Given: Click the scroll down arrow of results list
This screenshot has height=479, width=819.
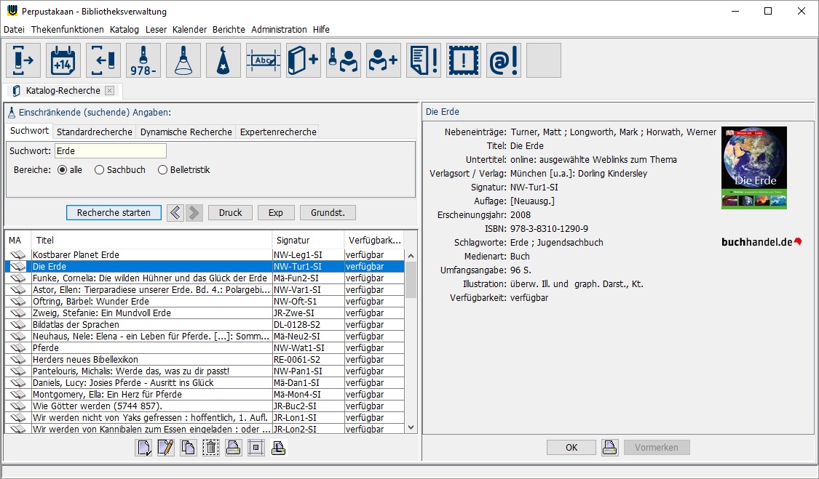Looking at the screenshot, I should point(411,427).
